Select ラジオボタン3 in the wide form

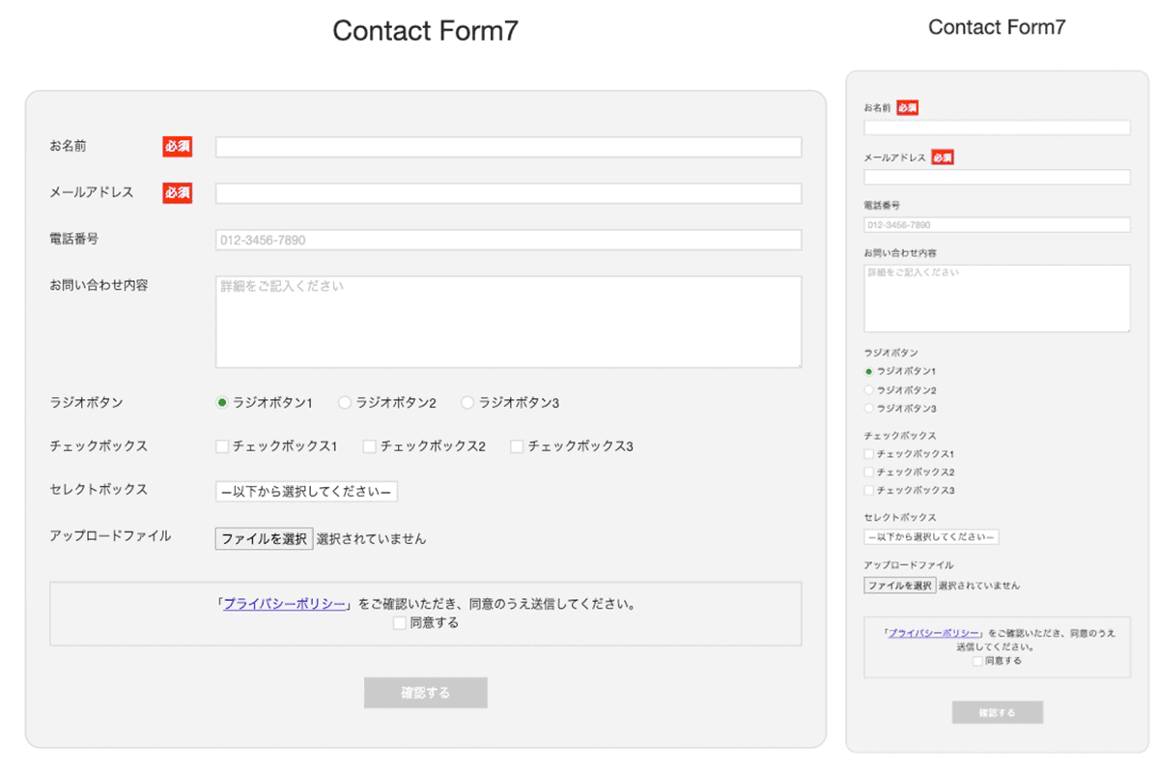coord(467,403)
